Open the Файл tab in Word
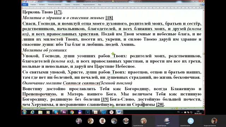 tap(25, 5)
